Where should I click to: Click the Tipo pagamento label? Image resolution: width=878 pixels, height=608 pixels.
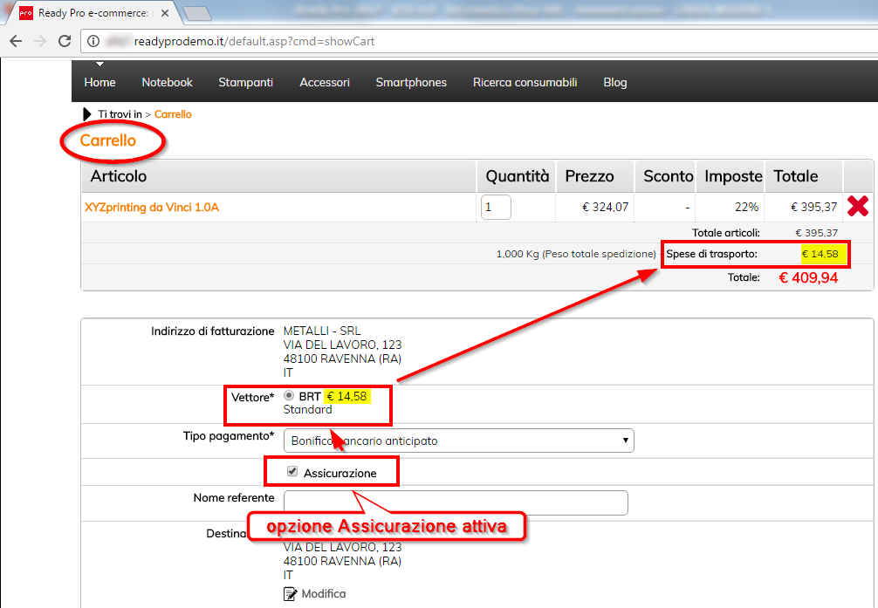click(x=229, y=436)
